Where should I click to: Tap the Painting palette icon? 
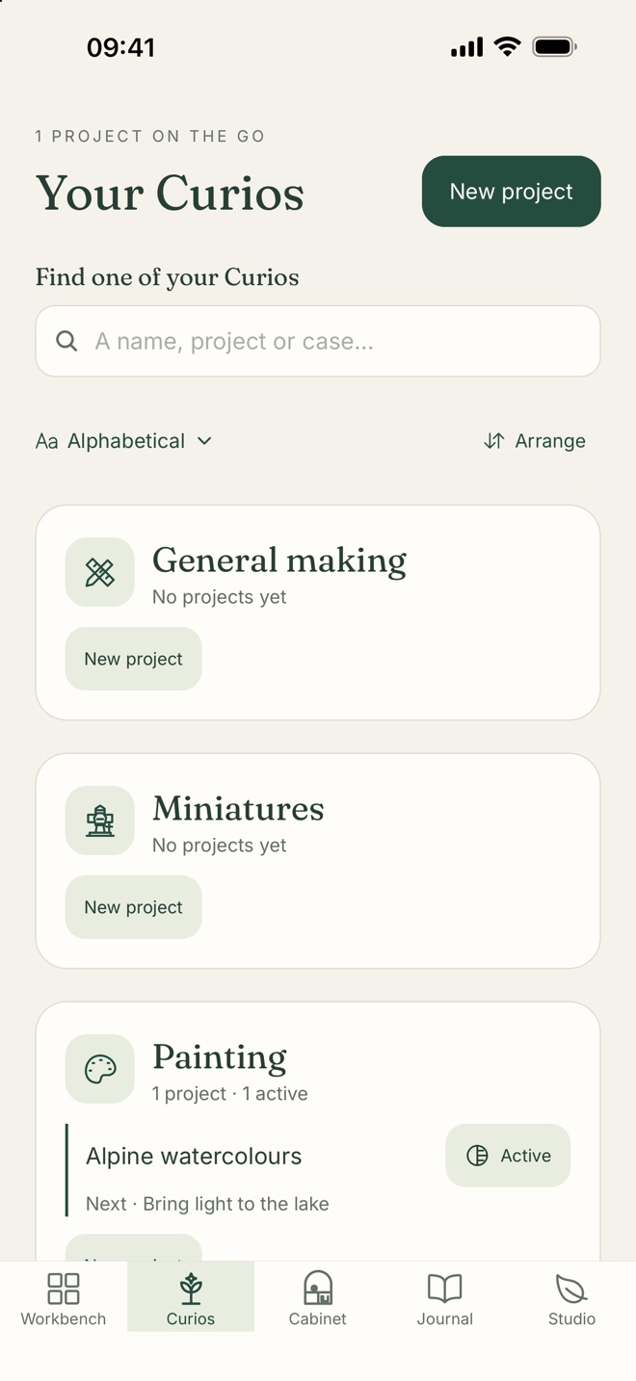tap(99, 1069)
